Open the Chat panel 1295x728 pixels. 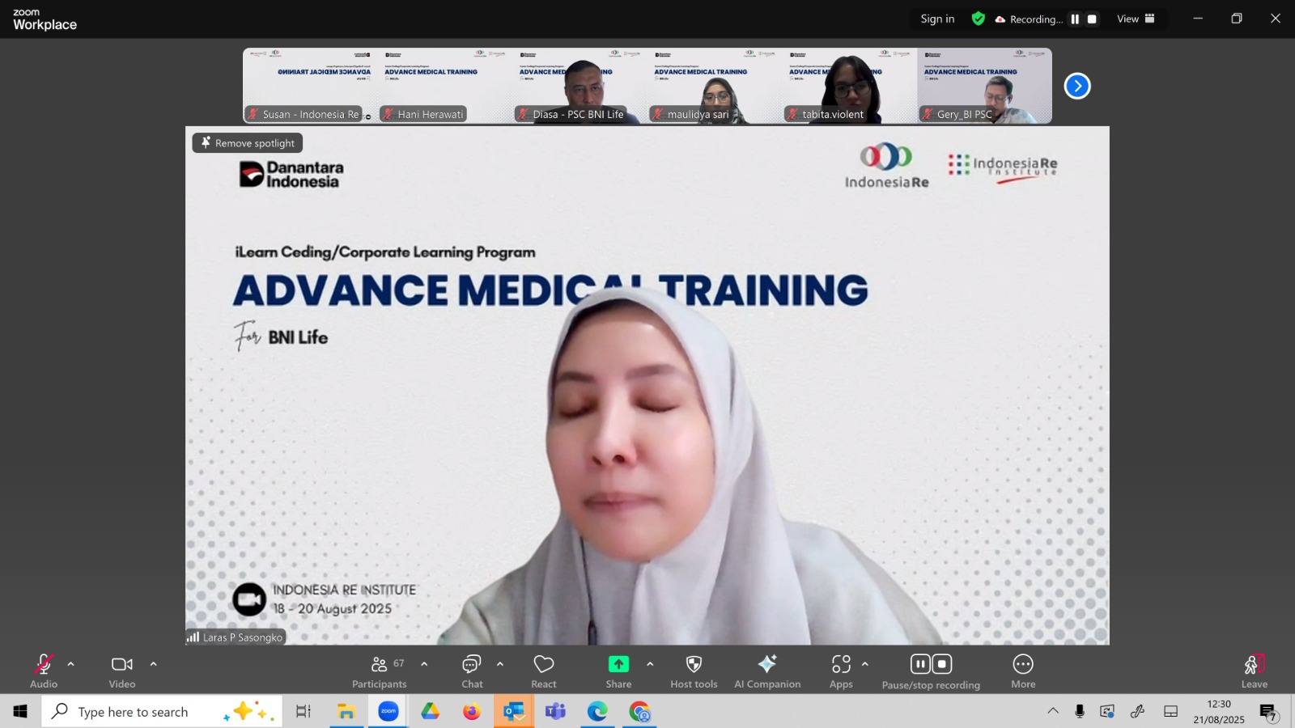coord(472,671)
